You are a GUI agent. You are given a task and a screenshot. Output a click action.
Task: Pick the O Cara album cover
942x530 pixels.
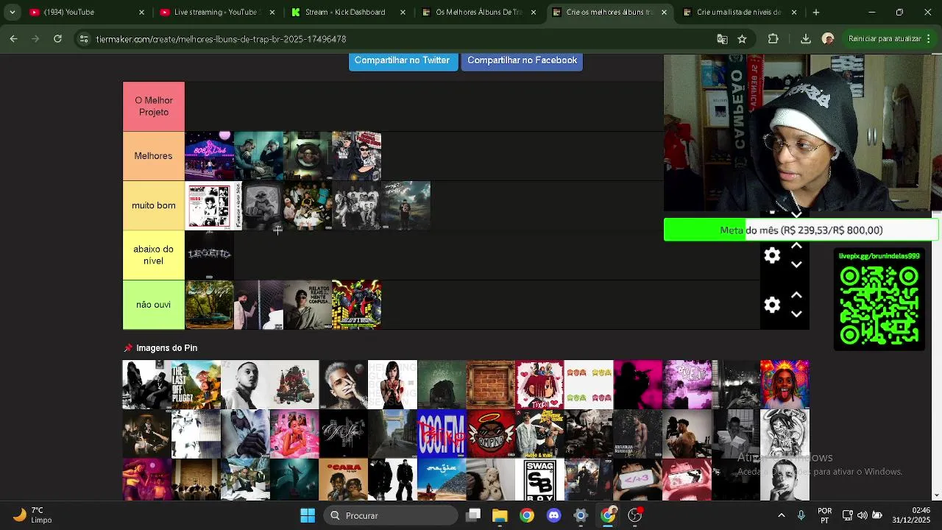343,479
